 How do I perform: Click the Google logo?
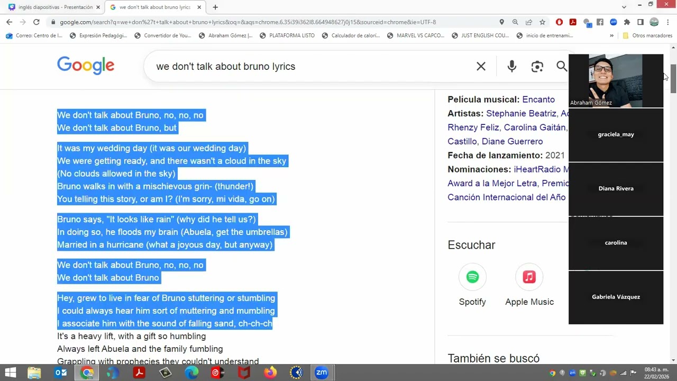pos(86,66)
